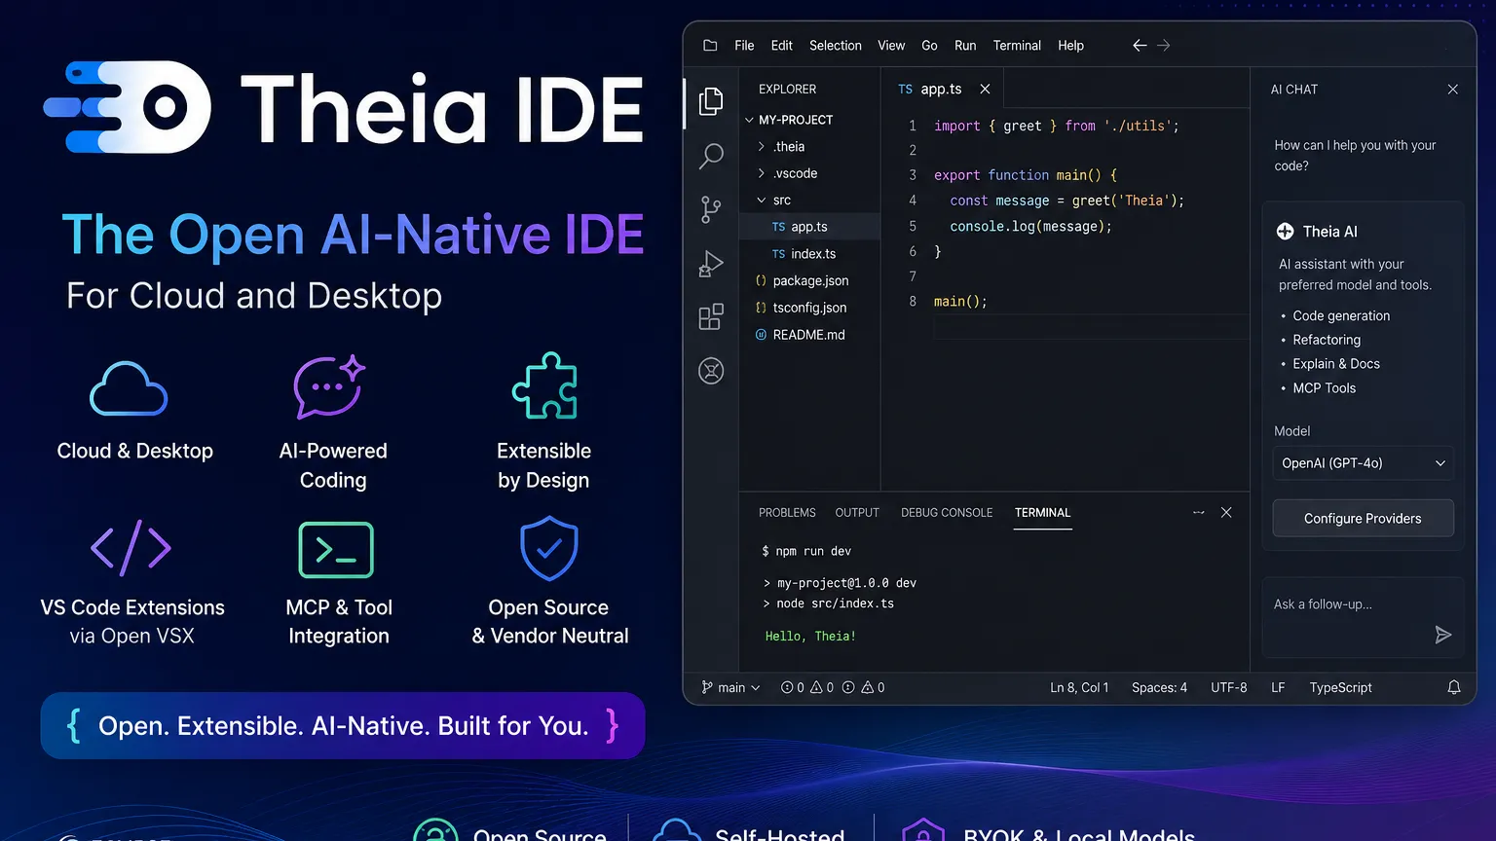Click the warnings count in status bar
Screen dimensions: 1496x841
click(822, 687)
